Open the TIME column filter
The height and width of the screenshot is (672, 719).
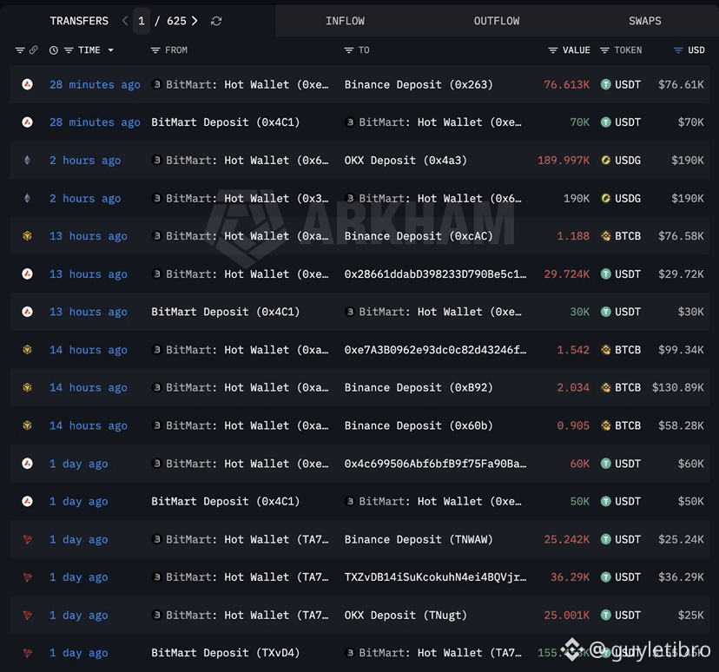pos(69,50)
